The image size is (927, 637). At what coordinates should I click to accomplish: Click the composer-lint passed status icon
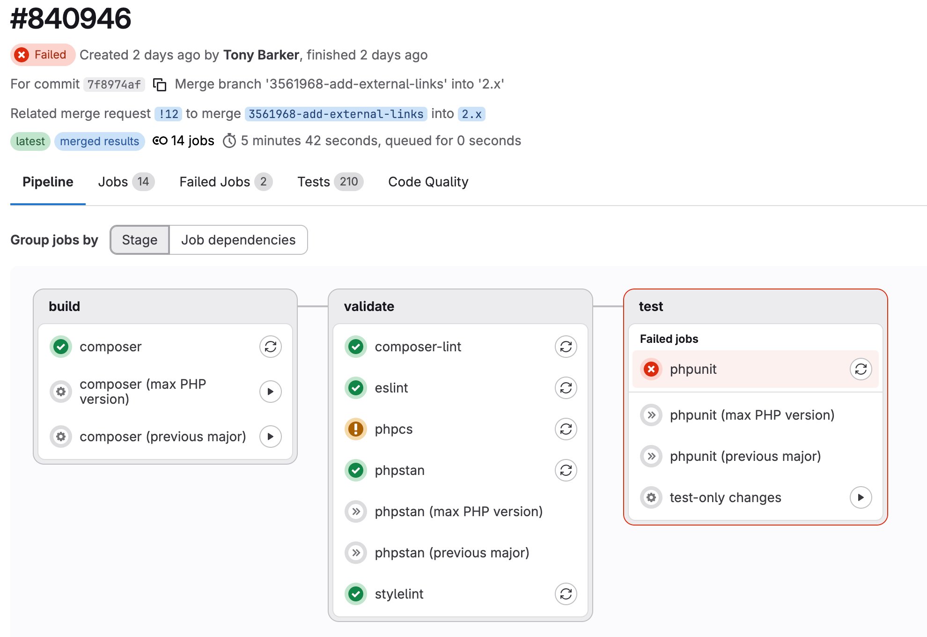(356, 347)
